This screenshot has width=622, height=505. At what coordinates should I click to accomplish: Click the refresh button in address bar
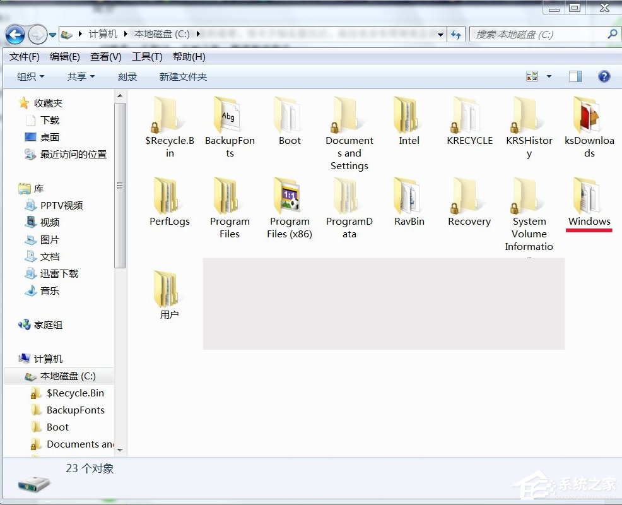point(456,34)
